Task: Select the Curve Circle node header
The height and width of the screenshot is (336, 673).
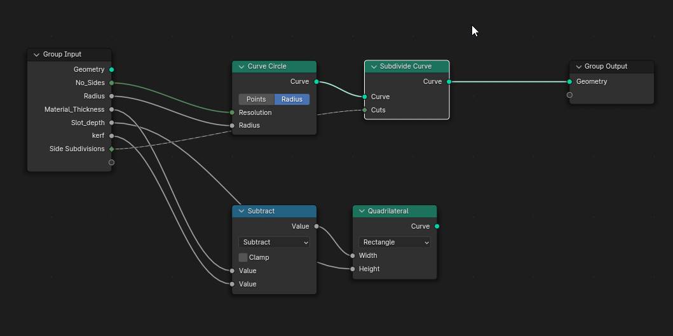Action: 274,67
